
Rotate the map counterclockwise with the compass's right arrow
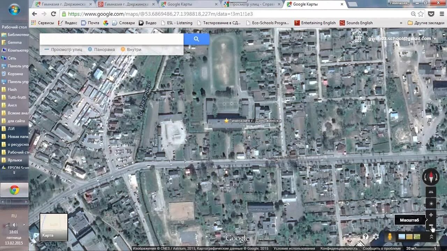click(x=437, y=178)
